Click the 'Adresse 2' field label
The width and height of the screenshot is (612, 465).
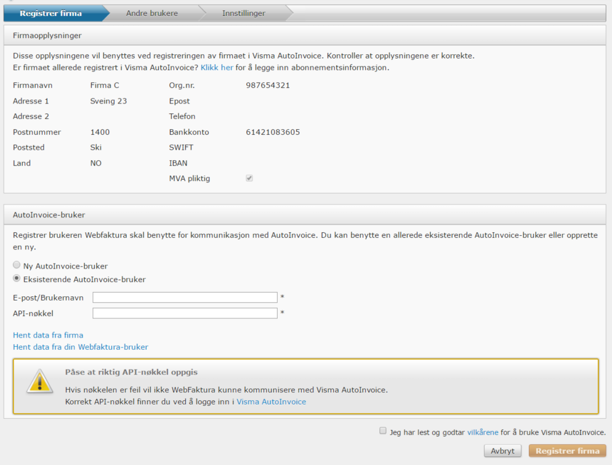31,116
